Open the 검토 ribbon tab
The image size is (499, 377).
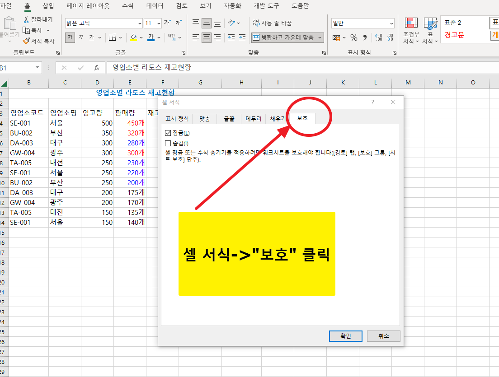click(181, 6)
